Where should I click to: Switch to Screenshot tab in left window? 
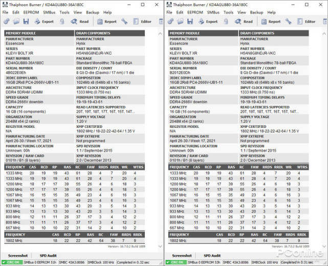click(x=18, y=256)
